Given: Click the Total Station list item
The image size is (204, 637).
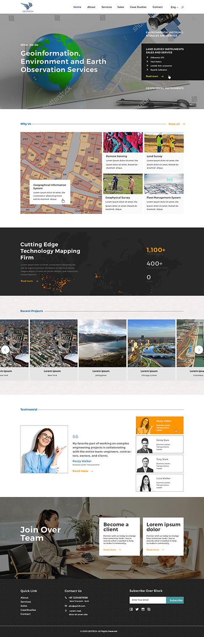Looking at the screenshot, I should (156, 62).
